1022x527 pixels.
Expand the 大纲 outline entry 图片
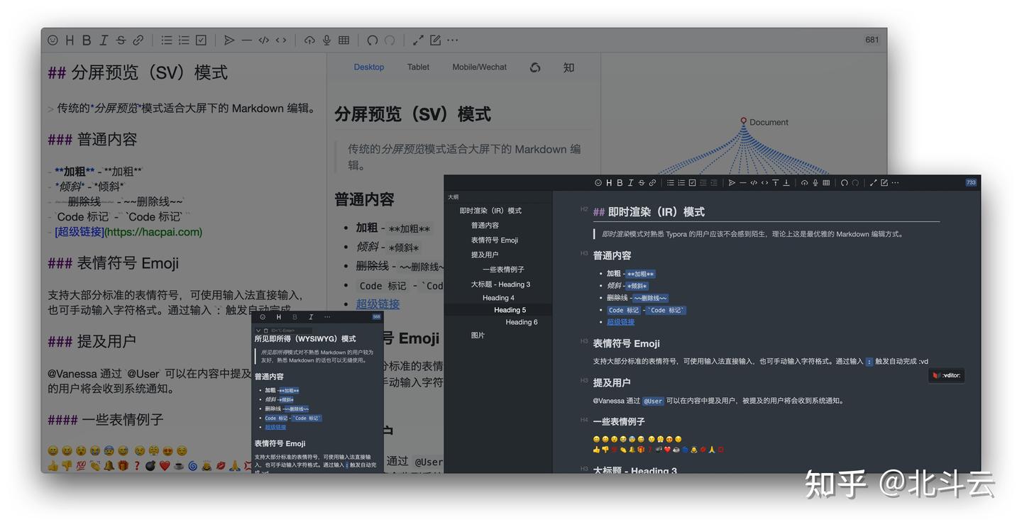tap(477, 334)
